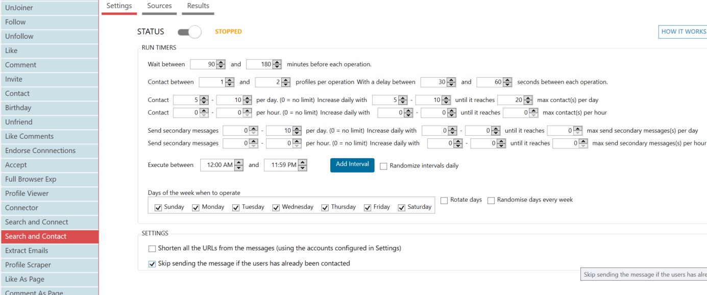Open the Profile Scraper tool
This screenshot has width=707, height=295.
[x=49, y=265]
